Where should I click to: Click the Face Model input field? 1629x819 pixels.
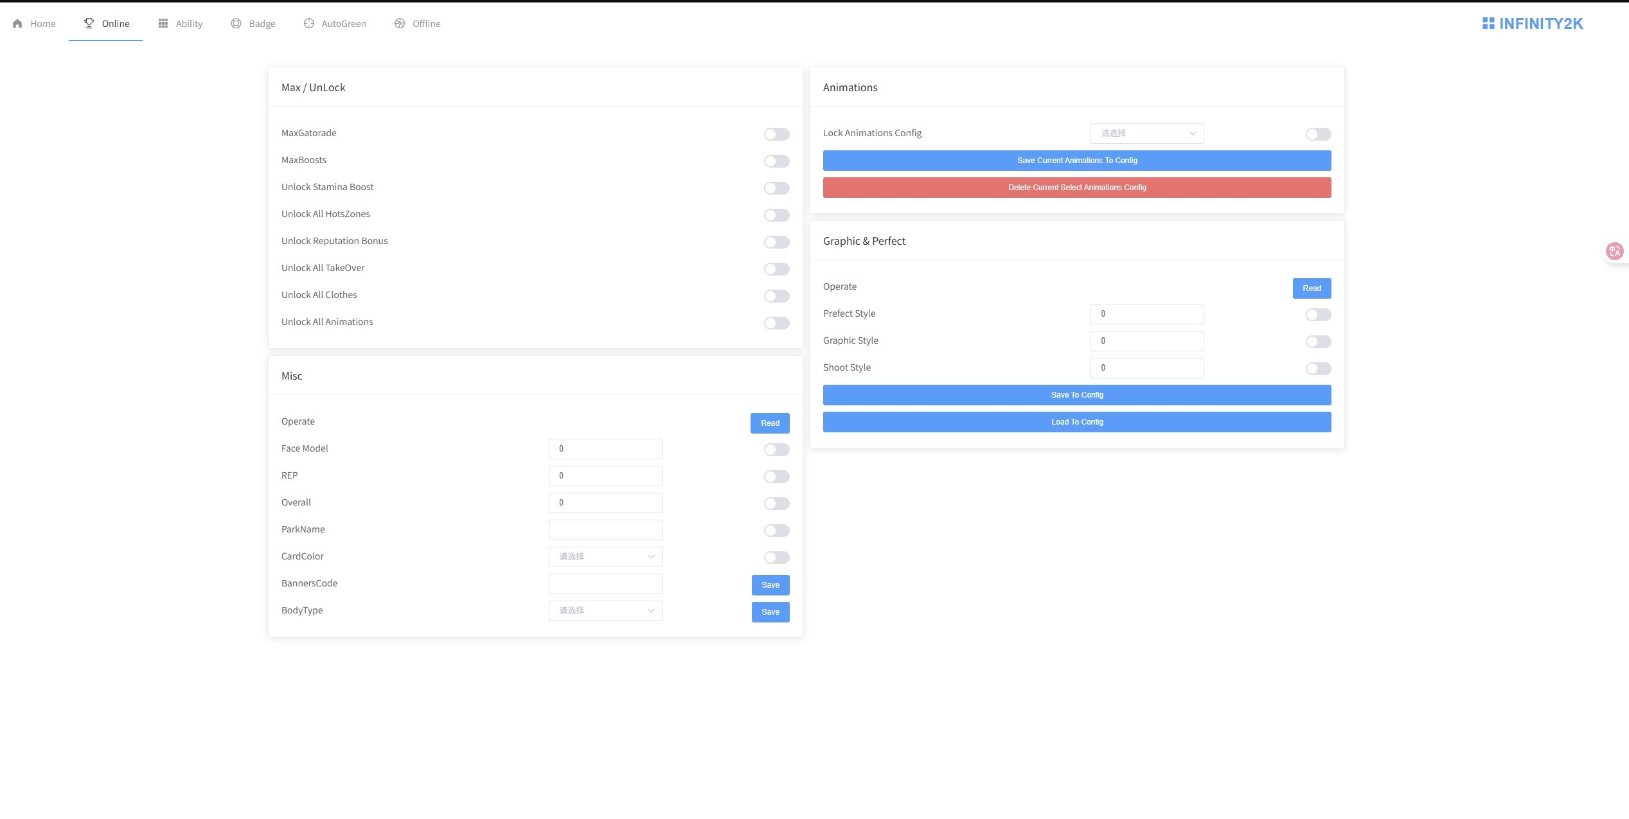tap(605, 448)
